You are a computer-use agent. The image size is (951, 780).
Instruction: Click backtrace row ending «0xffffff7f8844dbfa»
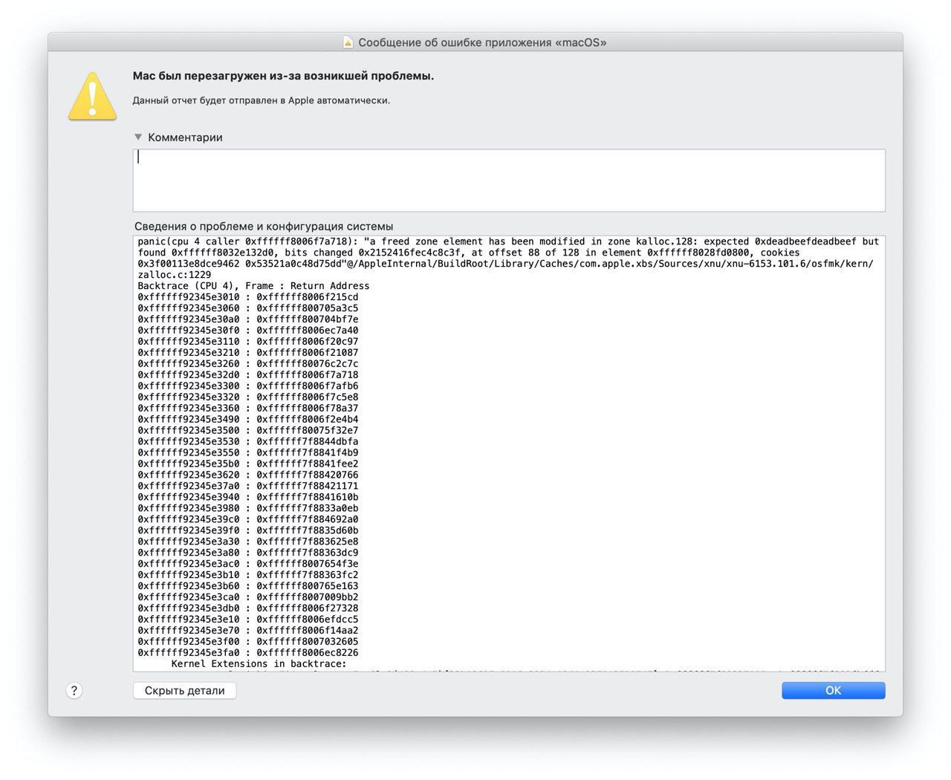(x=248, y=442)
